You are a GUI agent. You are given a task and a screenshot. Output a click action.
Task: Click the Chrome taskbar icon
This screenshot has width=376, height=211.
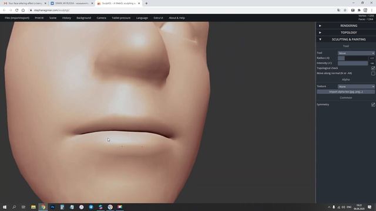(43, 207)
